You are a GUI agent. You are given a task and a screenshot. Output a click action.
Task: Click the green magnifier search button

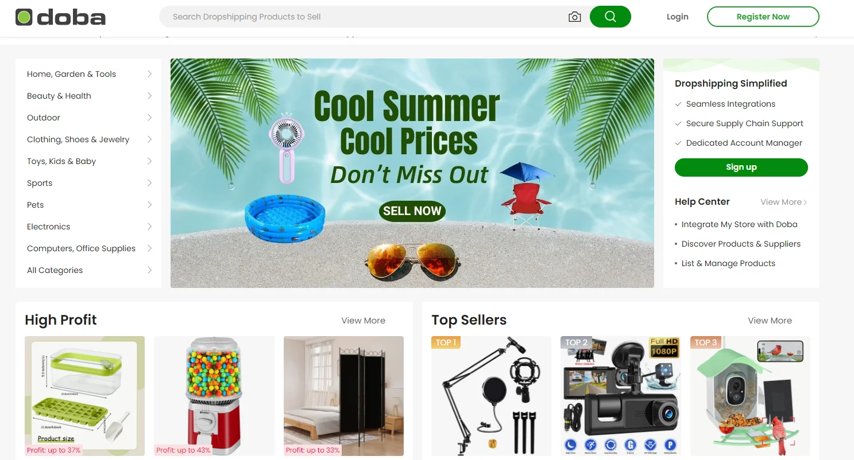(610, 17)
